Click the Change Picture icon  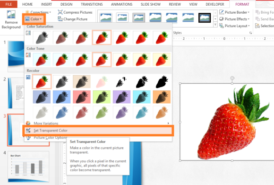[60, 19]
